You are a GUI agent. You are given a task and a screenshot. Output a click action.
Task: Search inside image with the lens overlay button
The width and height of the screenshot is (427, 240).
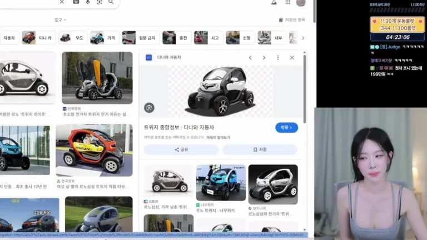coord(149,108)
